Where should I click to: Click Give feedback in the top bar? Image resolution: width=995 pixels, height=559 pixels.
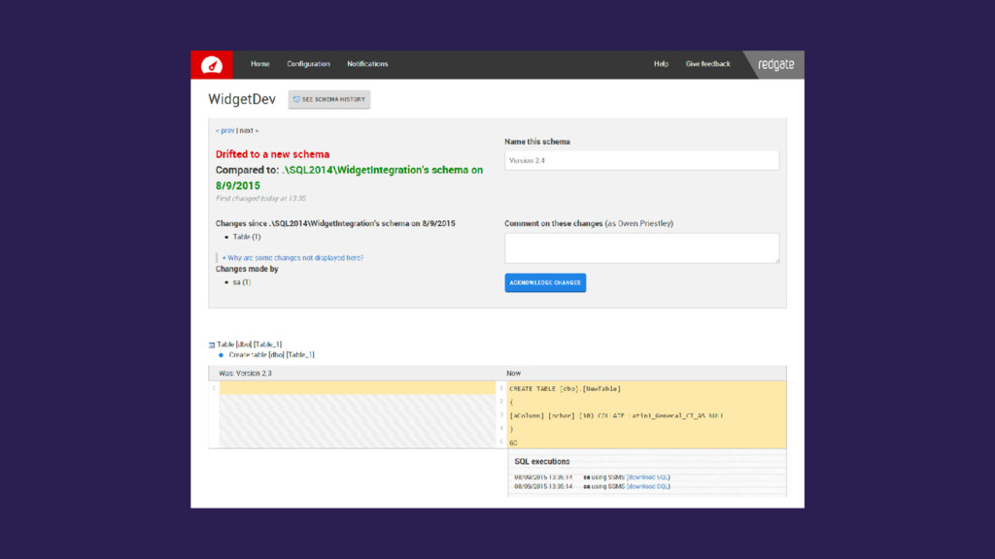707,64
